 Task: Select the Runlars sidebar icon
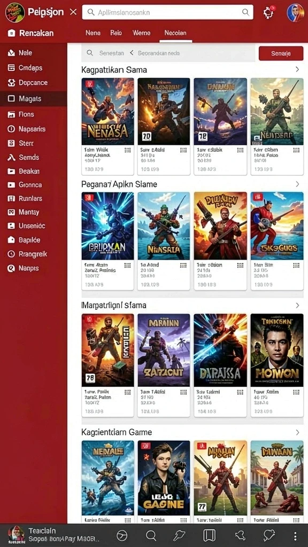tap(11, 199)
